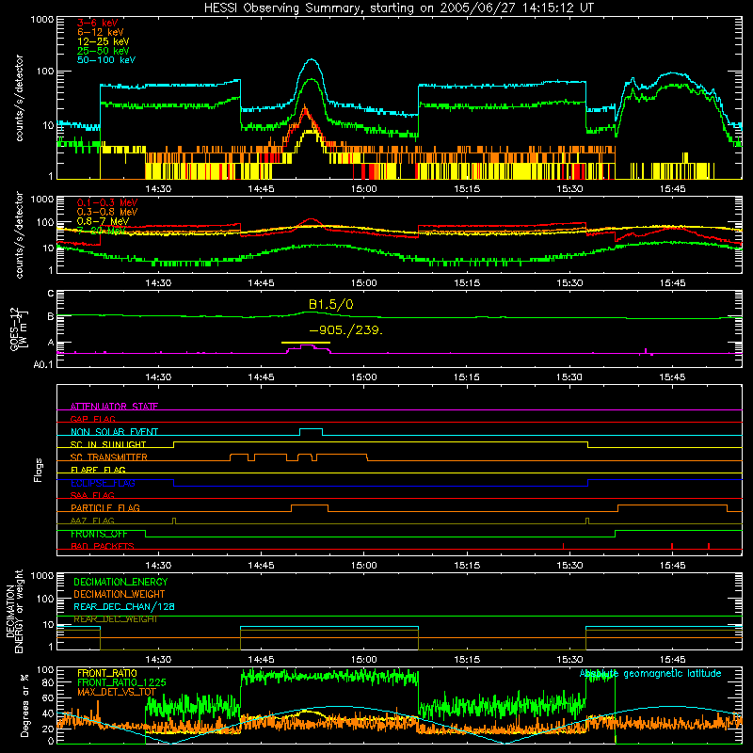Screen dimensions: 753x753
Task: Click the SC_TRANSMITTER flag label
Action: coord(109,457)
